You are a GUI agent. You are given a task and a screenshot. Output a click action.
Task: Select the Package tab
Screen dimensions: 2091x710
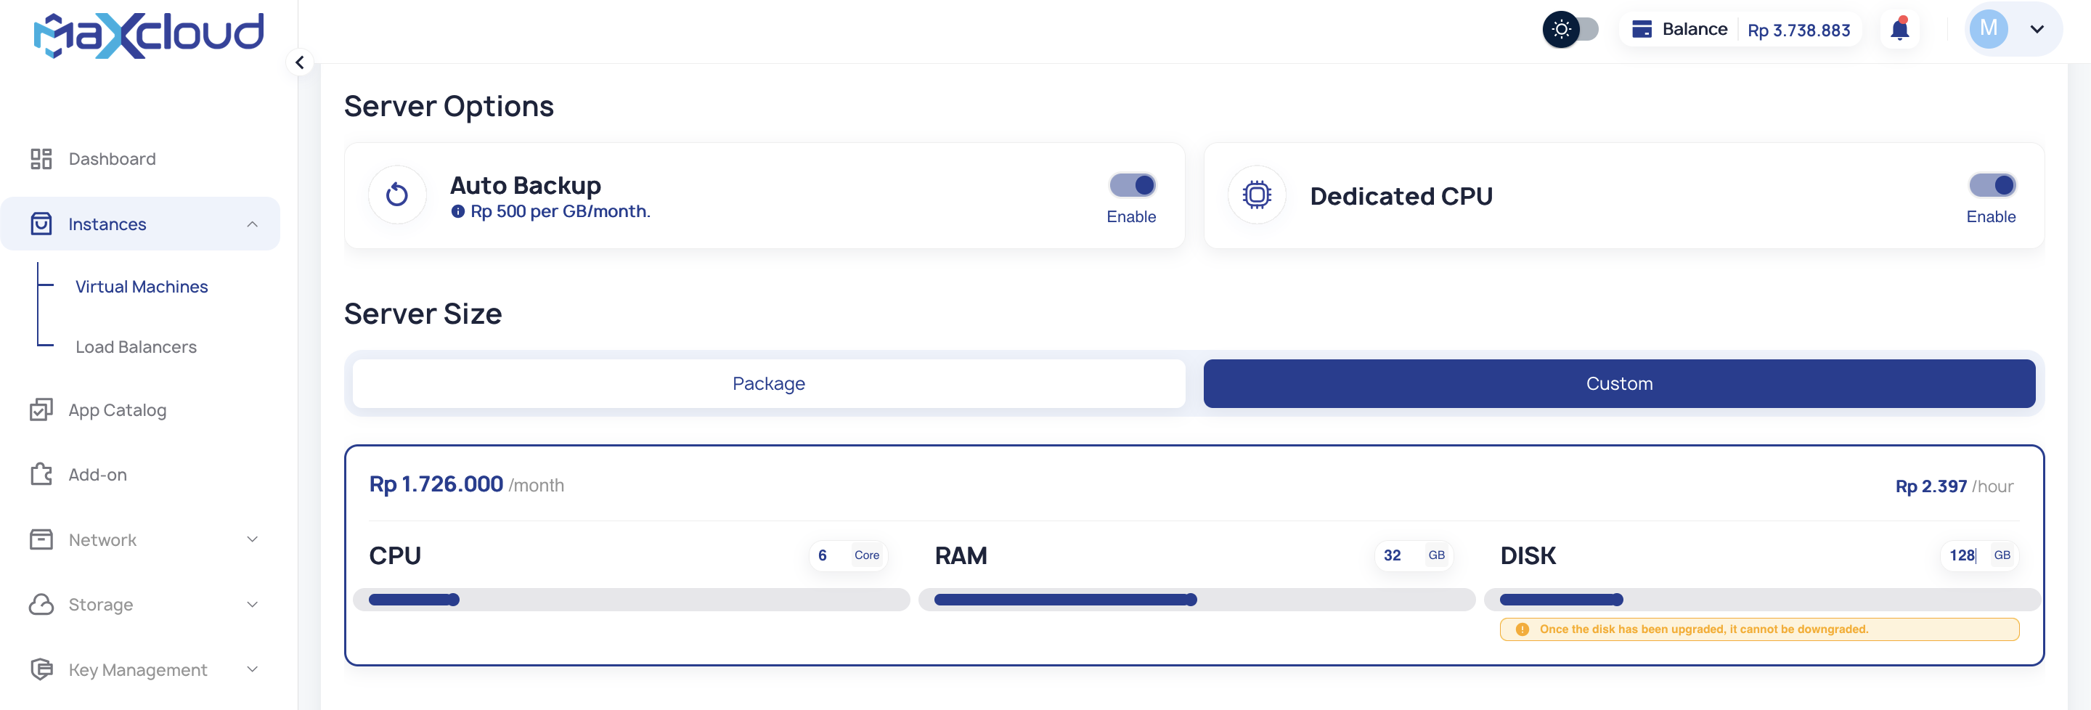click(769, 384)
